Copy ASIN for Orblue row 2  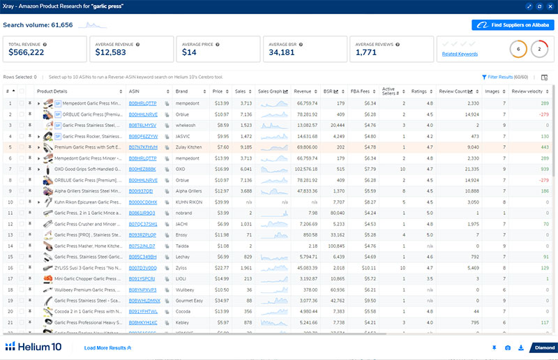tap(167, 114)
